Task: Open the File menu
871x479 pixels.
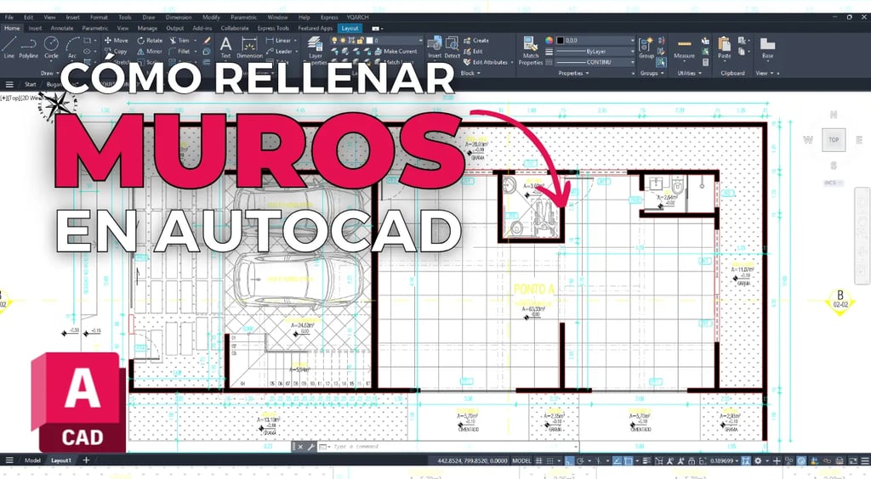Action: [9, 17]
